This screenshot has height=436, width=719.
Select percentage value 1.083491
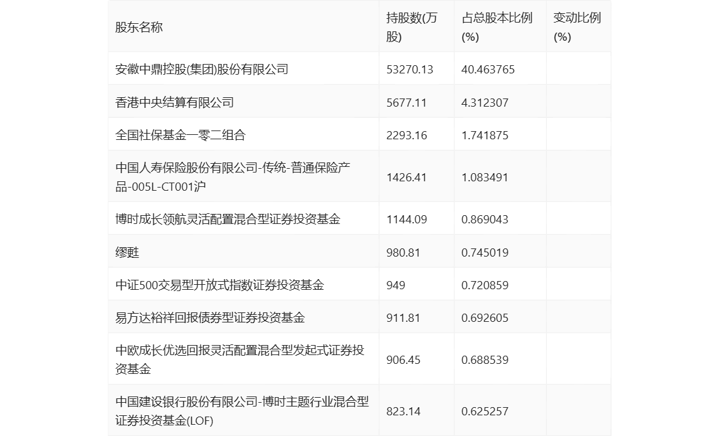(x=485, y=177)
